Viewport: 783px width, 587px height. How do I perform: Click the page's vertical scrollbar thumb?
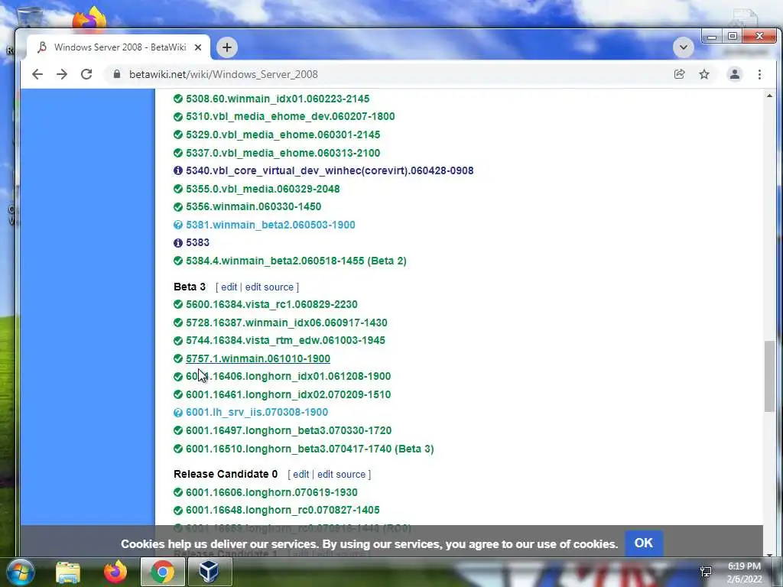(769, 377)
